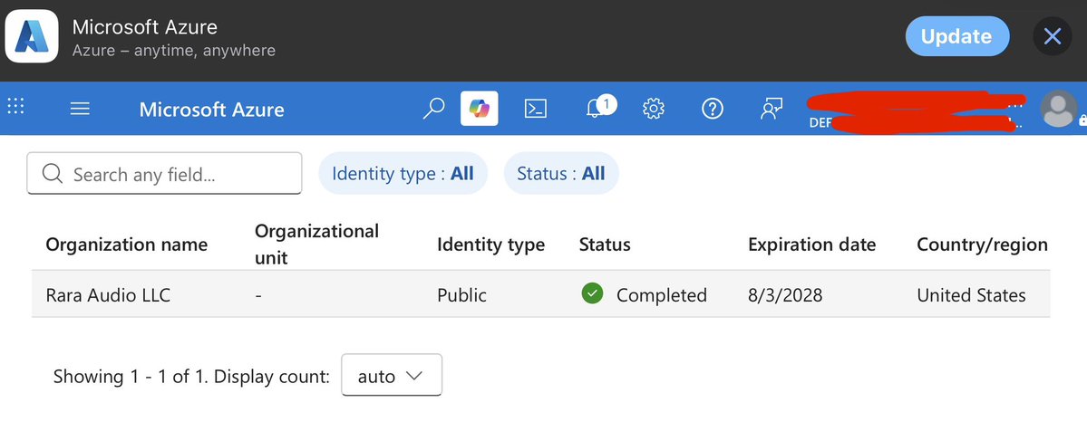This screenshot has height=422, width=1087.
Task: Click the 'Showing 1 - 1 of 1' text
Action: coord(131,376)
